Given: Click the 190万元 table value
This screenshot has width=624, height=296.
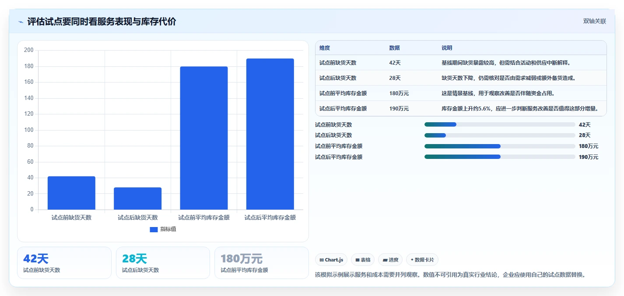Looking at the screenshot, I should point(399,109).
